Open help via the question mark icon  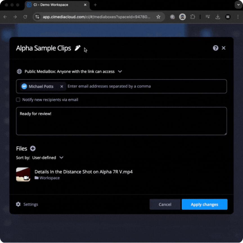[215, 48]
